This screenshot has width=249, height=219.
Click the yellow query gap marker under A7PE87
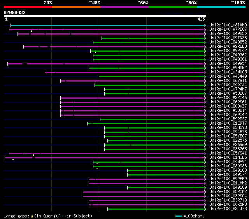(31, 31)
